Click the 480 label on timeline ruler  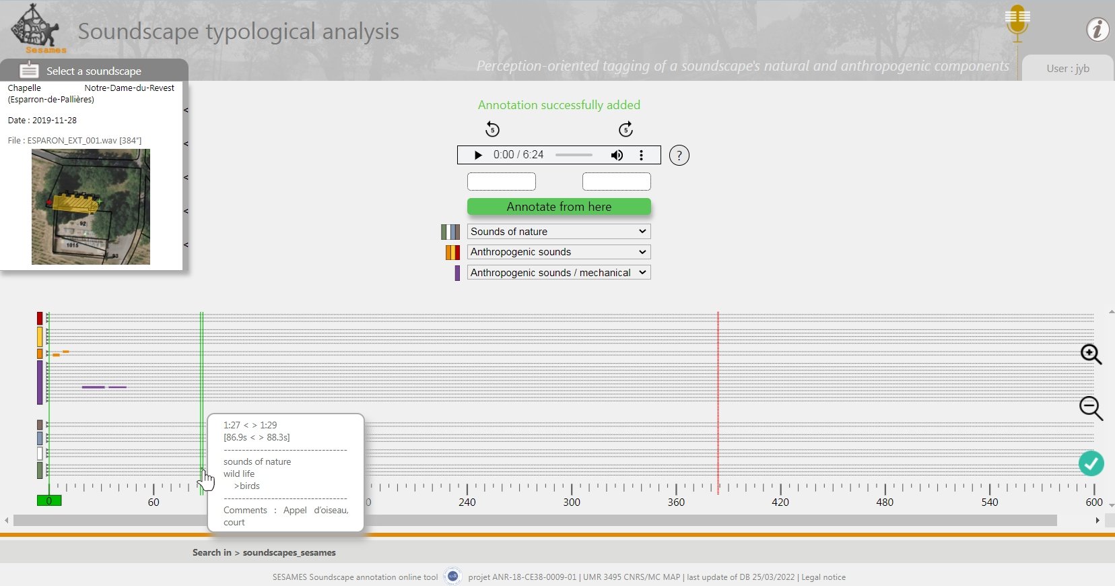[x=885, y=502]
